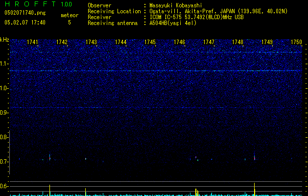Viewport: 308px width, 196px height.
Task: Select antenna model A504HB(yagi 4el)
Action: 173,23
